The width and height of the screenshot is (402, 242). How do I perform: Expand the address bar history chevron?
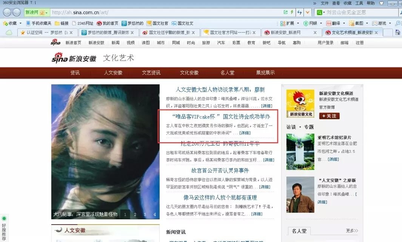coord(308,12)
